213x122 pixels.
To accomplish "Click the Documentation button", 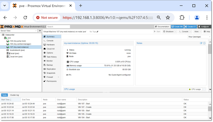I will coord(162,27).
